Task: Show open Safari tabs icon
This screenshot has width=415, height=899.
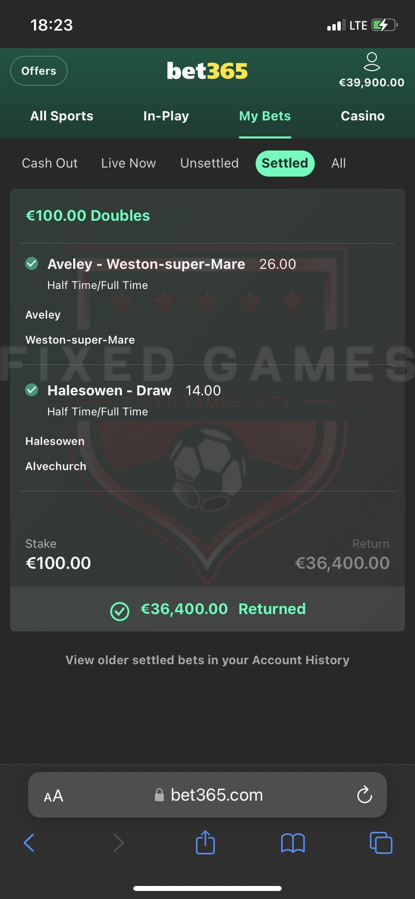Action: [381, 842]
